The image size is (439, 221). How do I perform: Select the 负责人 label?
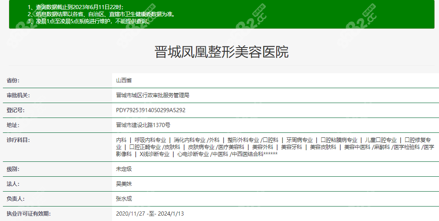coord(15,199)
